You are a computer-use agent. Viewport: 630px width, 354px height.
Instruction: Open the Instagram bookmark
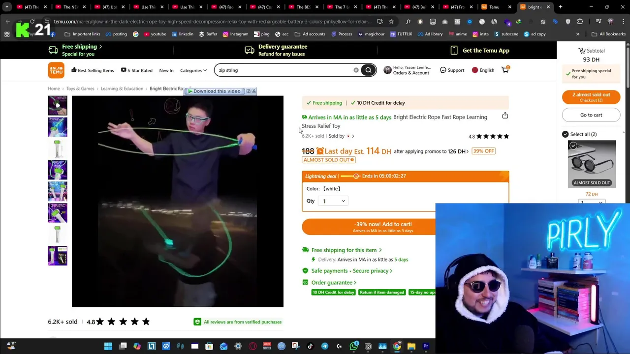pyautogui.click(x=235, y=34)
